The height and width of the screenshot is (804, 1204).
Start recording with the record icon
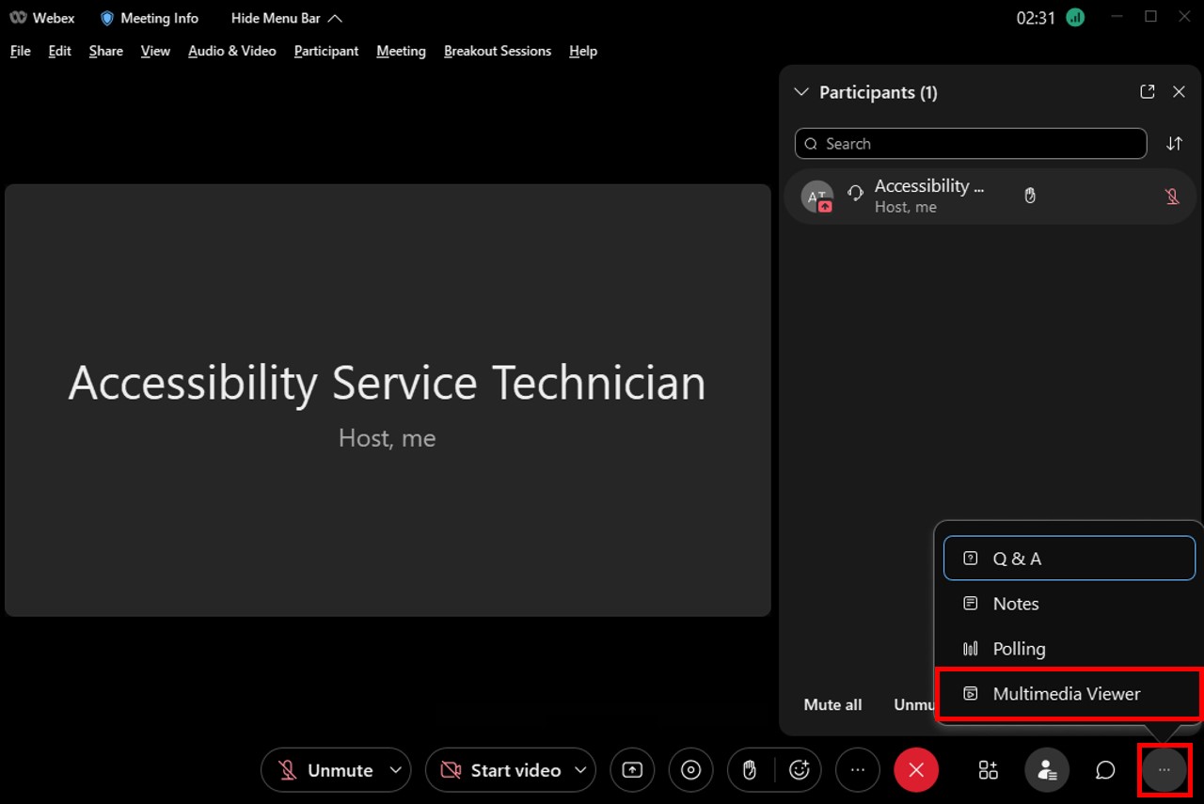click(x=690, y=770)
